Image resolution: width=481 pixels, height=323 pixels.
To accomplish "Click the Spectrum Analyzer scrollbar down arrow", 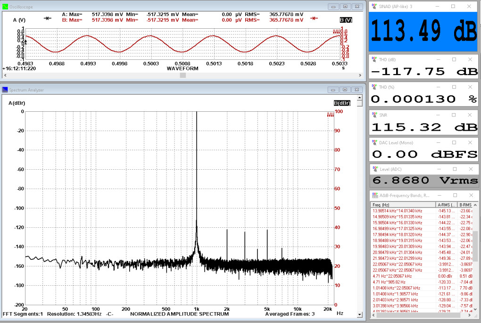I will [x=359, y=315].
